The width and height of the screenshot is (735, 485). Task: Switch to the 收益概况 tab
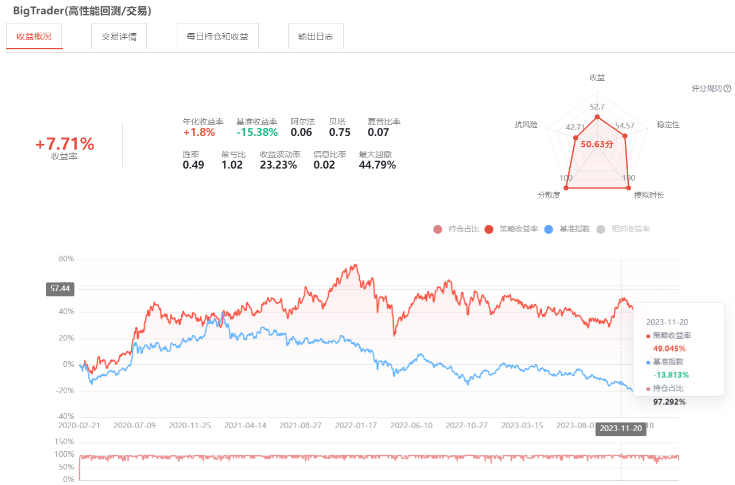[x=34, y=36]
